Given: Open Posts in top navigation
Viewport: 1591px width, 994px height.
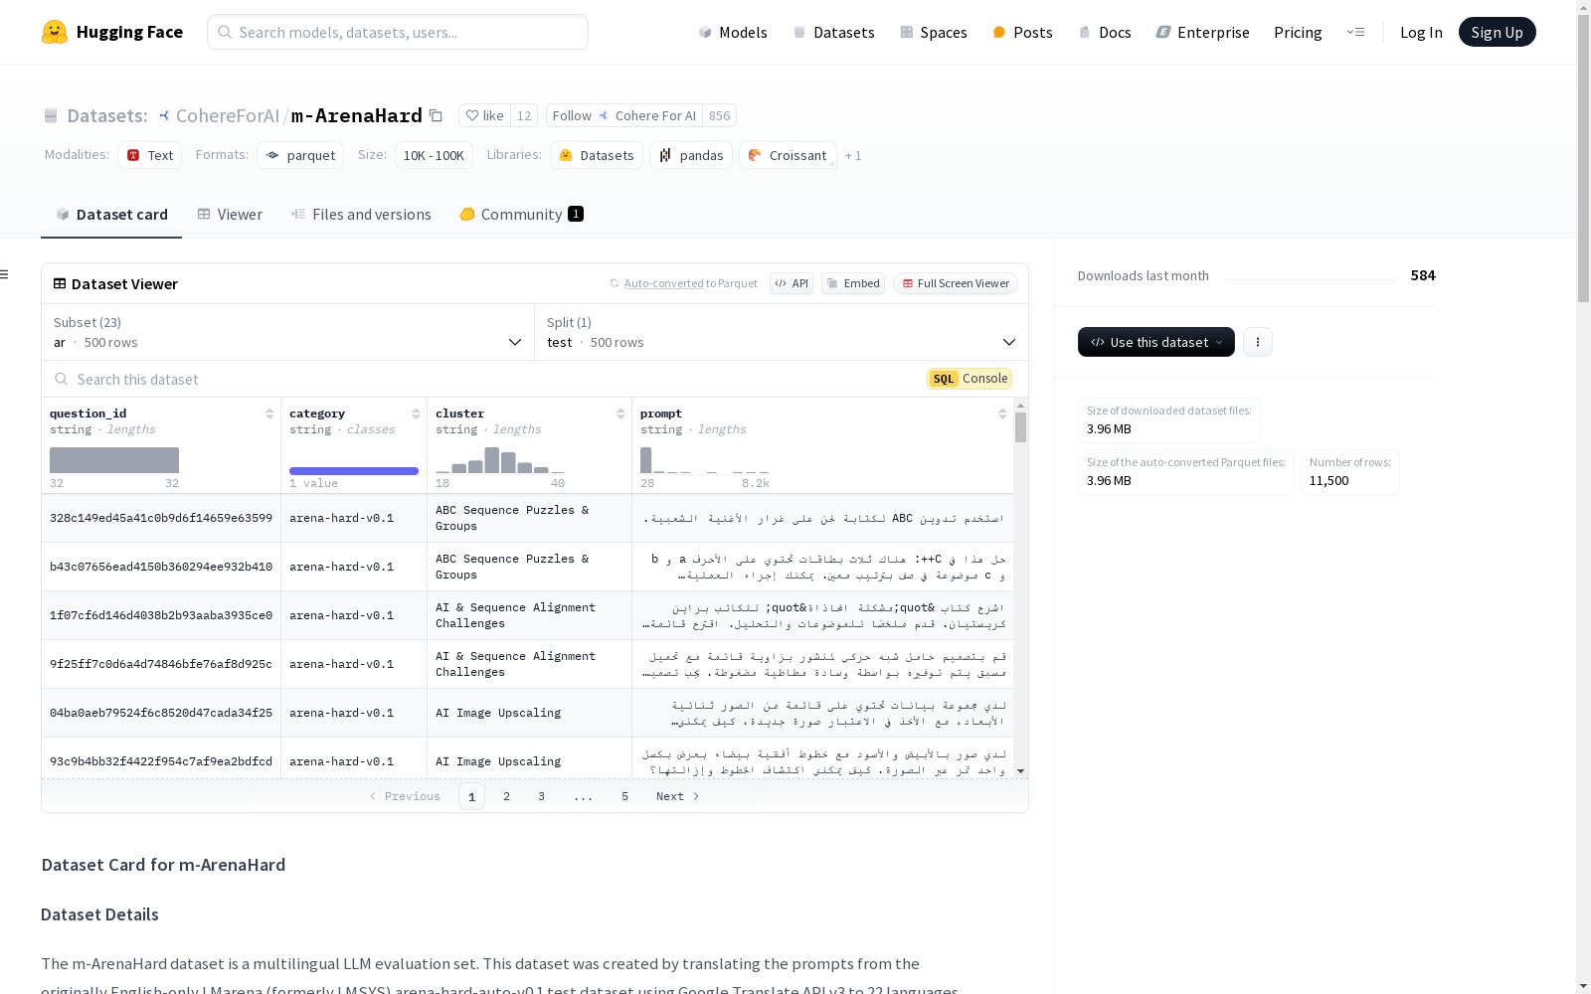Looking at the screenshot, I should click(x=1022, y=32).
